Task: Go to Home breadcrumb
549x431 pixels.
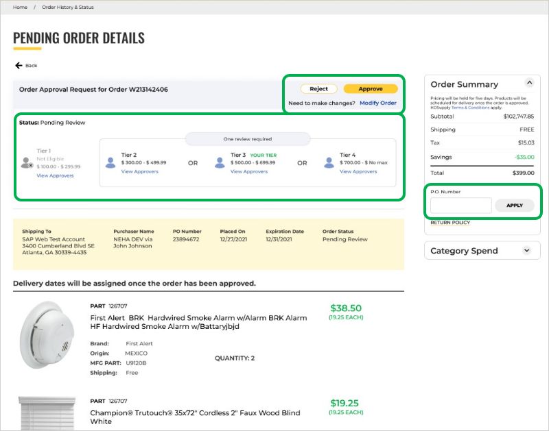Action: point(20,7)
